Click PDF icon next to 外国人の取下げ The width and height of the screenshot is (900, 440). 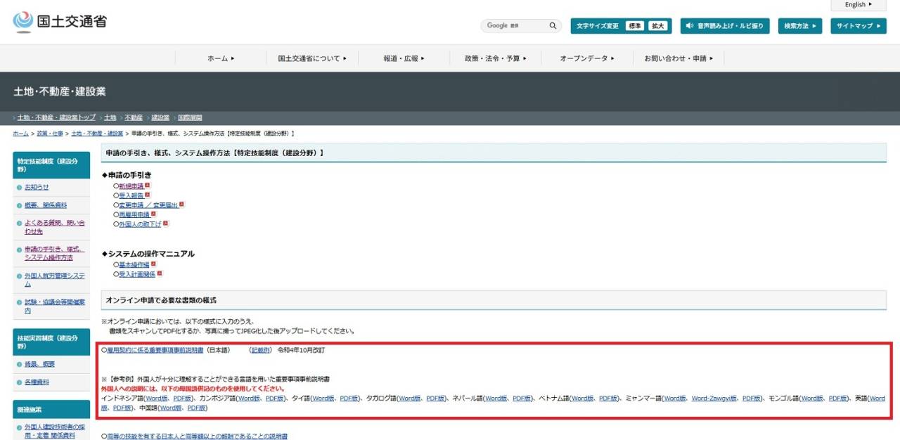coord(165,224)
